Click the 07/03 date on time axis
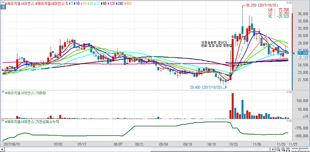Screen dimensions: 310x152 click(58, 144)
